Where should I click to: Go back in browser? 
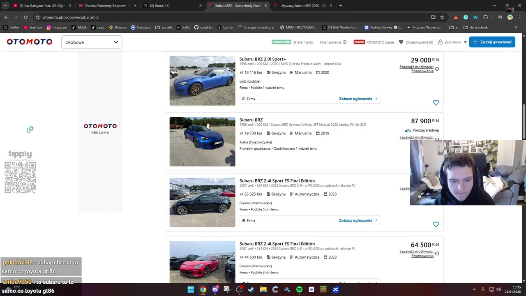pyautogui.click(x=6, y=17)
